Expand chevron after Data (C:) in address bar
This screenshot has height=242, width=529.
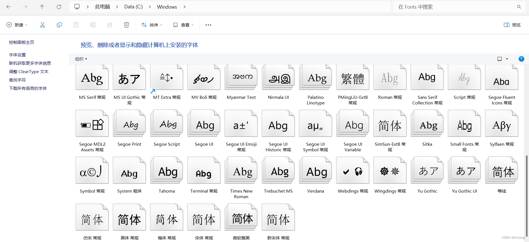pos(150,7)
